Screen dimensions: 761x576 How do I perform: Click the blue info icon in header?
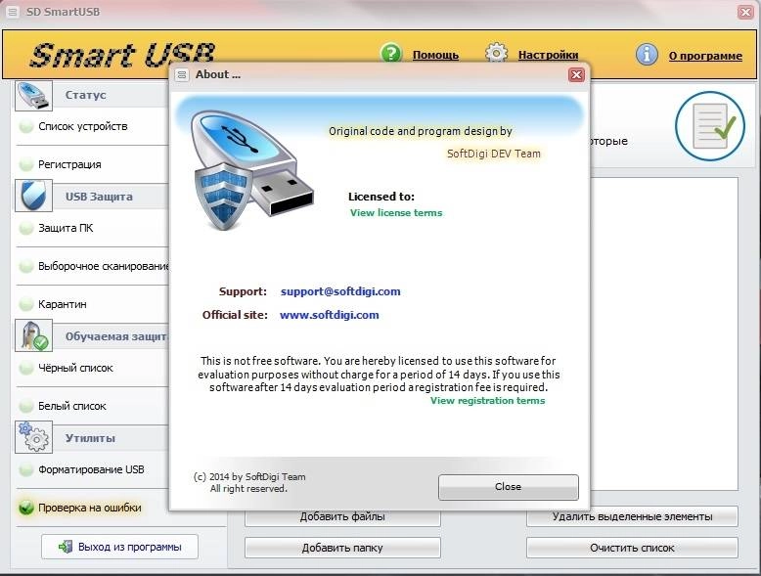click(x=647, y=55)
